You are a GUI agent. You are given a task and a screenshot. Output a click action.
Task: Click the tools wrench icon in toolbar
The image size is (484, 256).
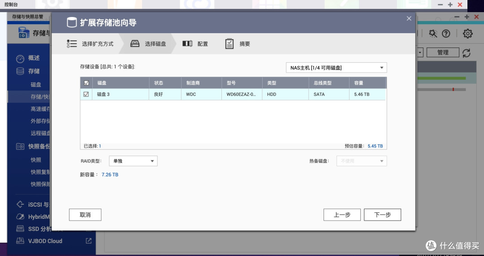[x=433, y=34]
